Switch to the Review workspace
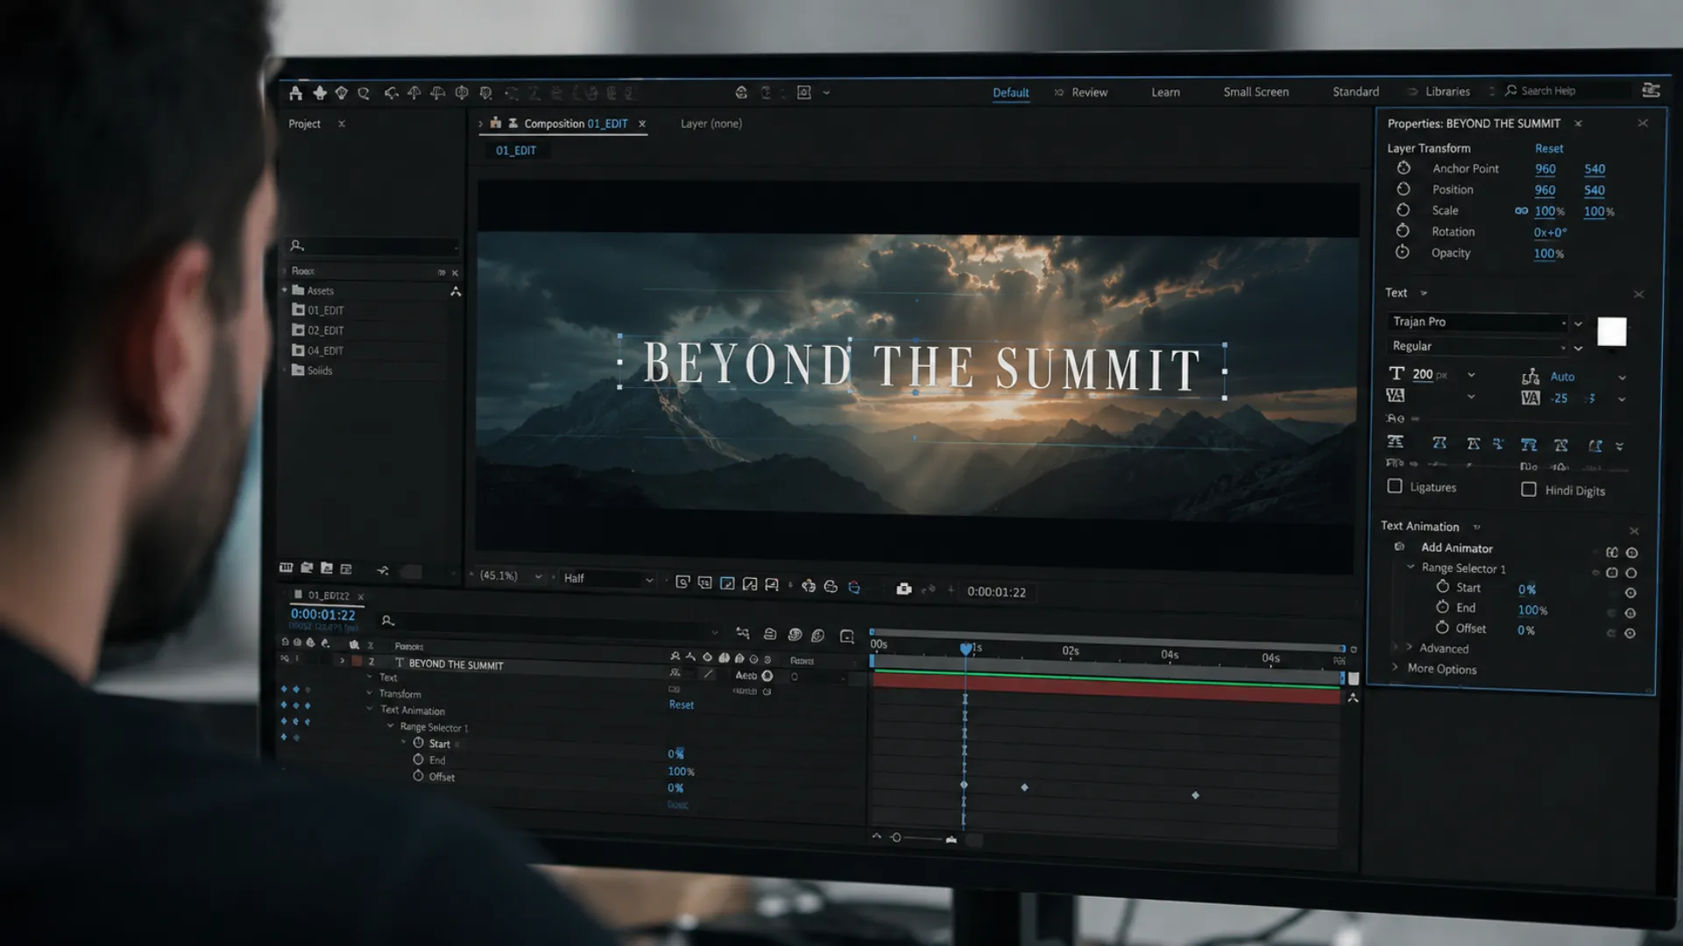 point(1089,92)
